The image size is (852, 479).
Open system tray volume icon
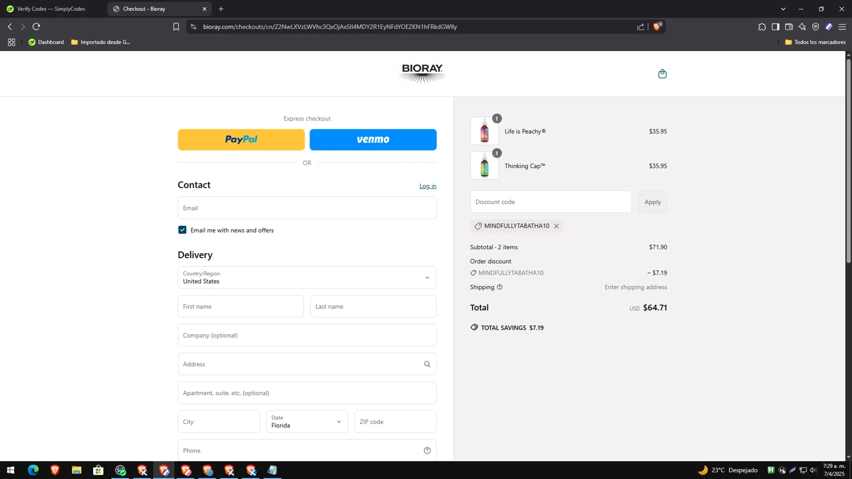(x=813, y=470)
